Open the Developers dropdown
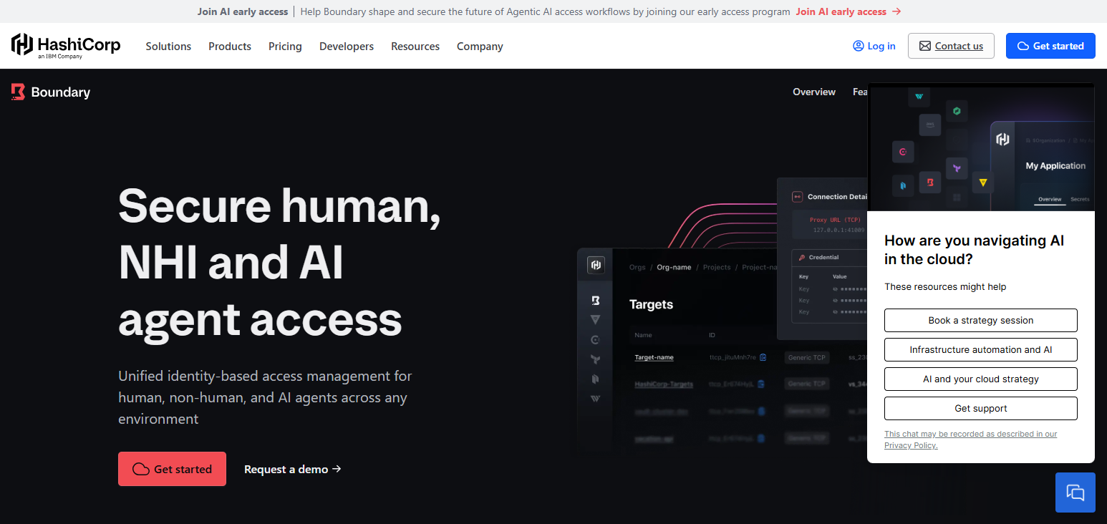 click(x=347, y=46)
